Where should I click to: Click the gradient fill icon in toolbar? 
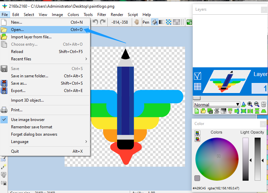pos(162,22)
